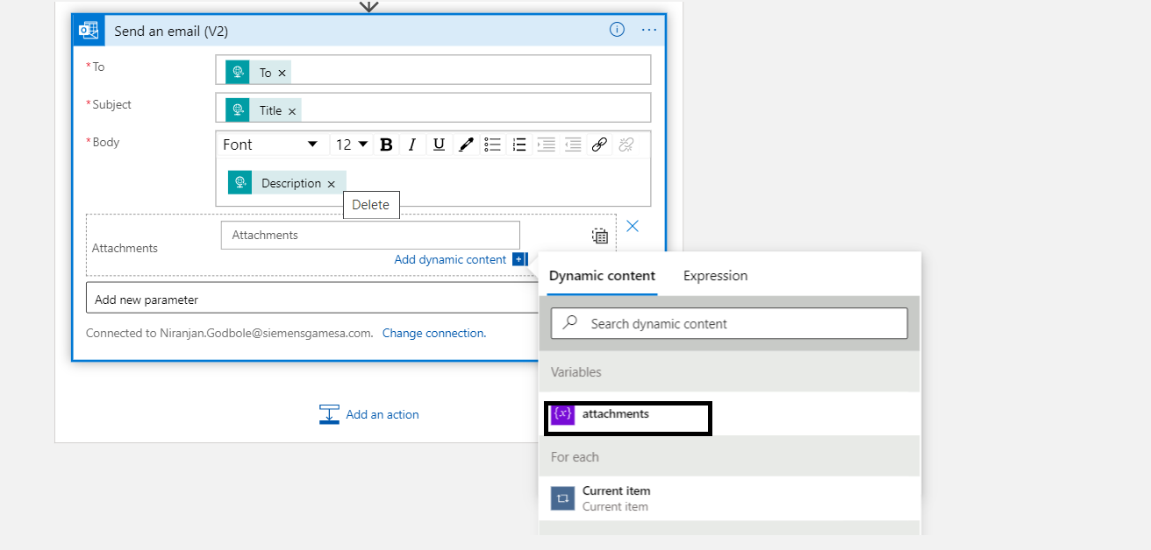
Task: Toggle underline formatting in the Body field
Action: tap(439, 144)
